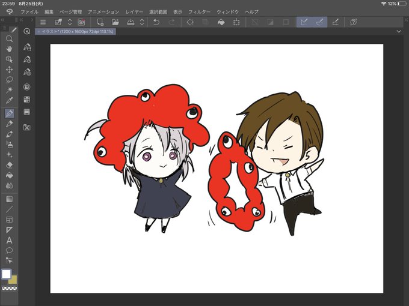
Task: Open the ファイル menu
Action: (29, 12)
